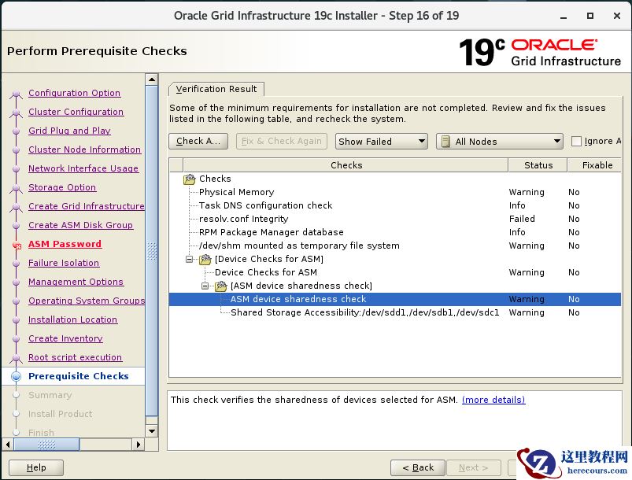Toggle the Ignore All checkbox

[x=576, y=142]
